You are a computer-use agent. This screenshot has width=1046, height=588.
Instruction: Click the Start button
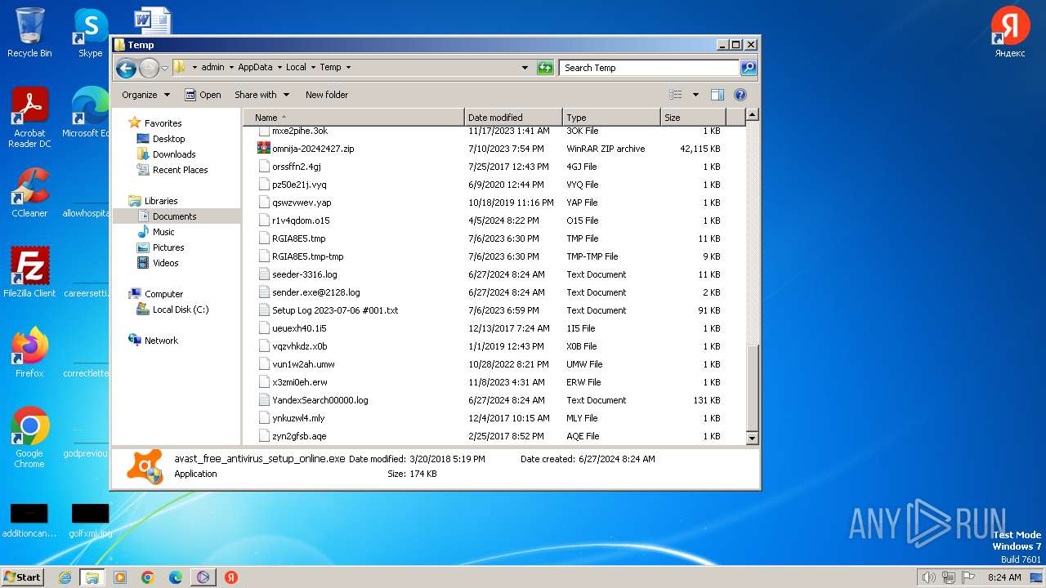pos(22,577)
